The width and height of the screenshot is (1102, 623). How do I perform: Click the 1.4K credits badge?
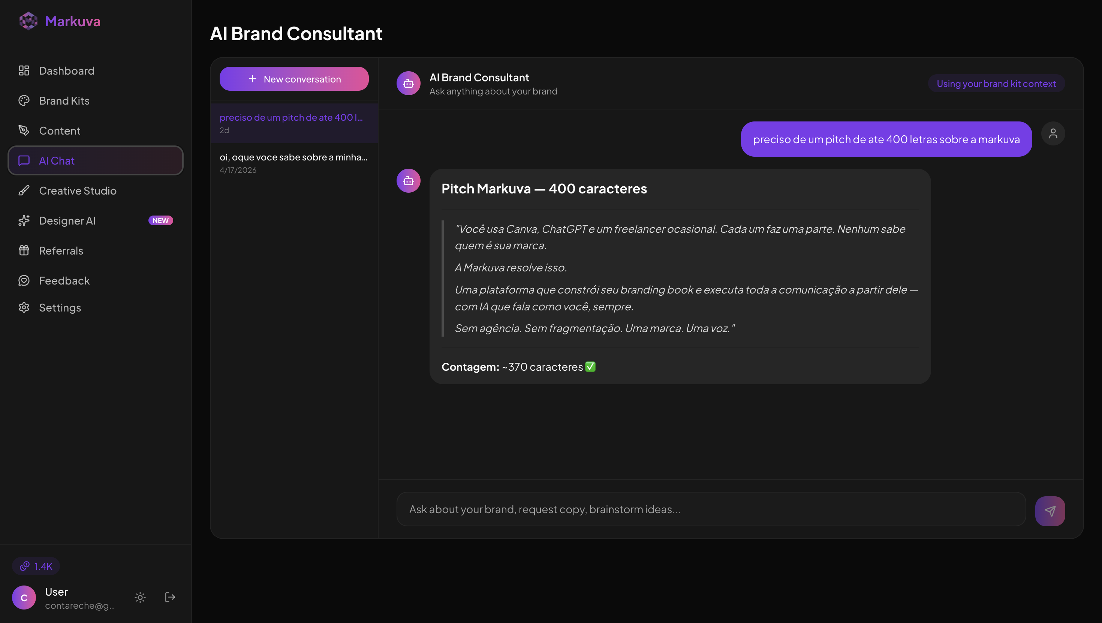(36, 566)
